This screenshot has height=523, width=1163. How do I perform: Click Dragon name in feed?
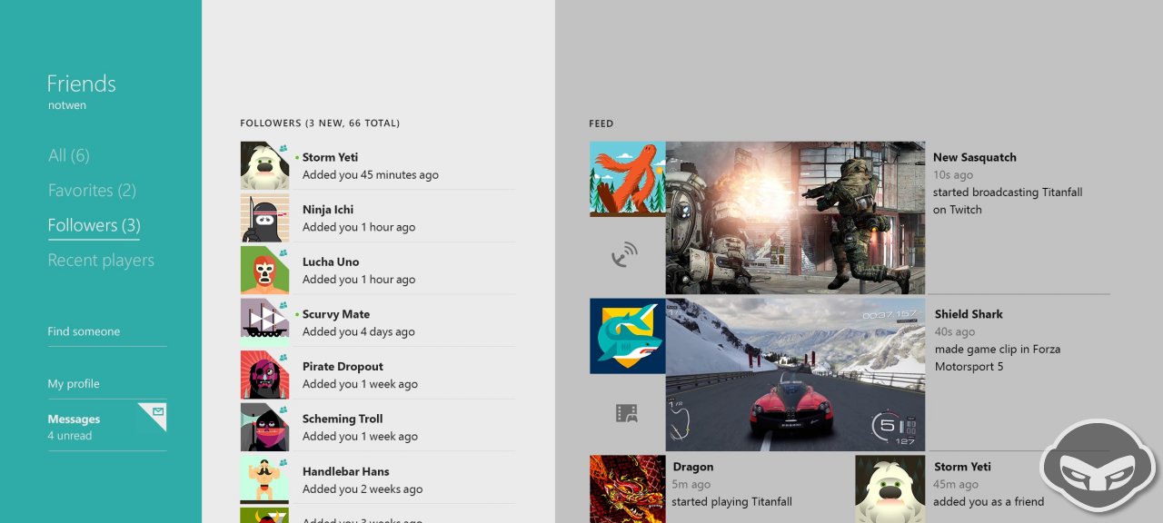click(693, 467)
